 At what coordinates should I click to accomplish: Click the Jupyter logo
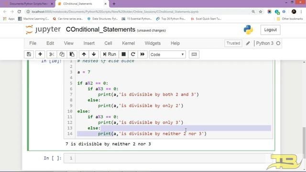coord(43,30)
